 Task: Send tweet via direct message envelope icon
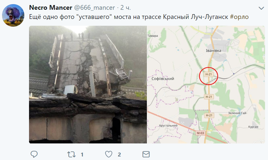146,154
